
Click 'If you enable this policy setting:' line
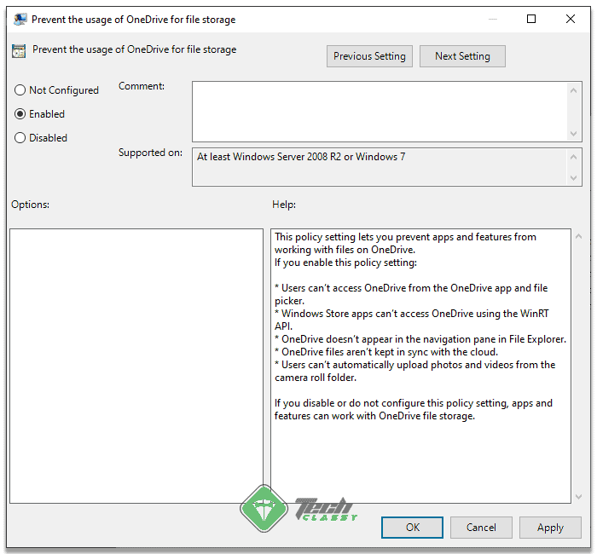tap(345, 263)
